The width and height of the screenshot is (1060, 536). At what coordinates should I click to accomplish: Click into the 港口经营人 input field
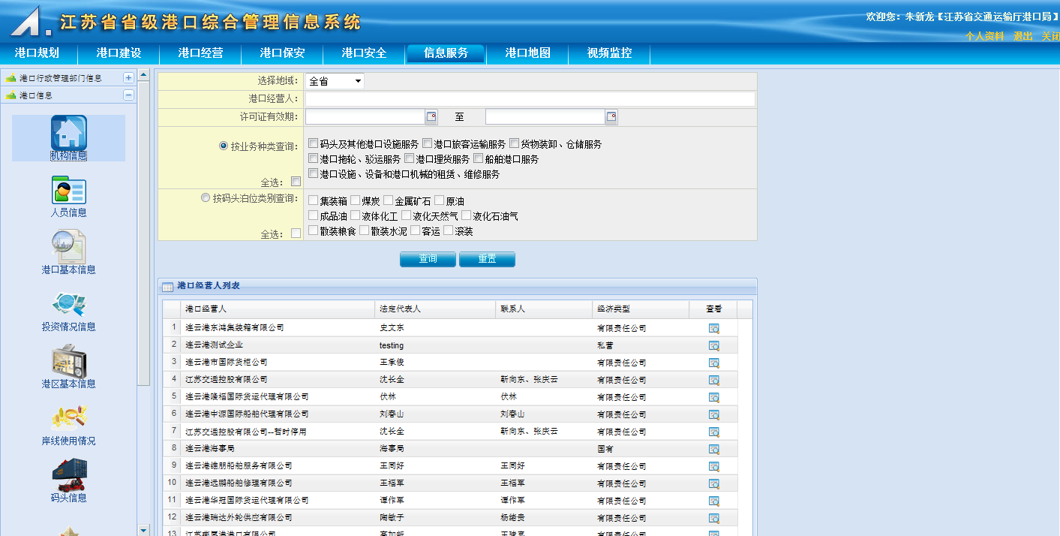click(x=530, y=99)
